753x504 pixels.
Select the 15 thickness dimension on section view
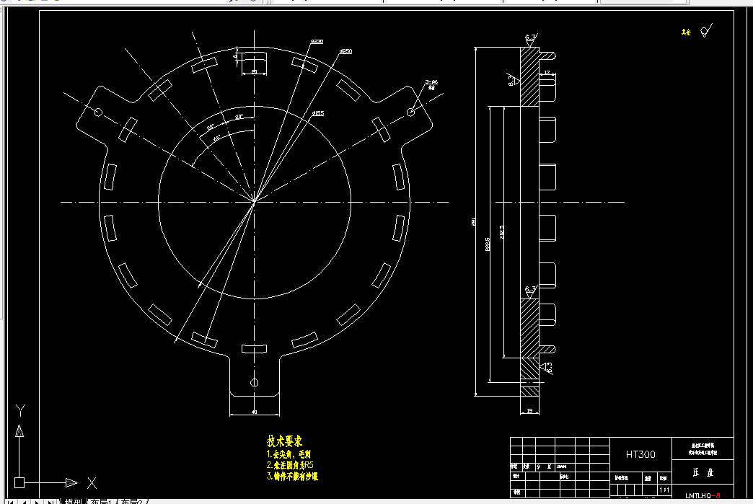pyautogui.click(x=529, y=411)
